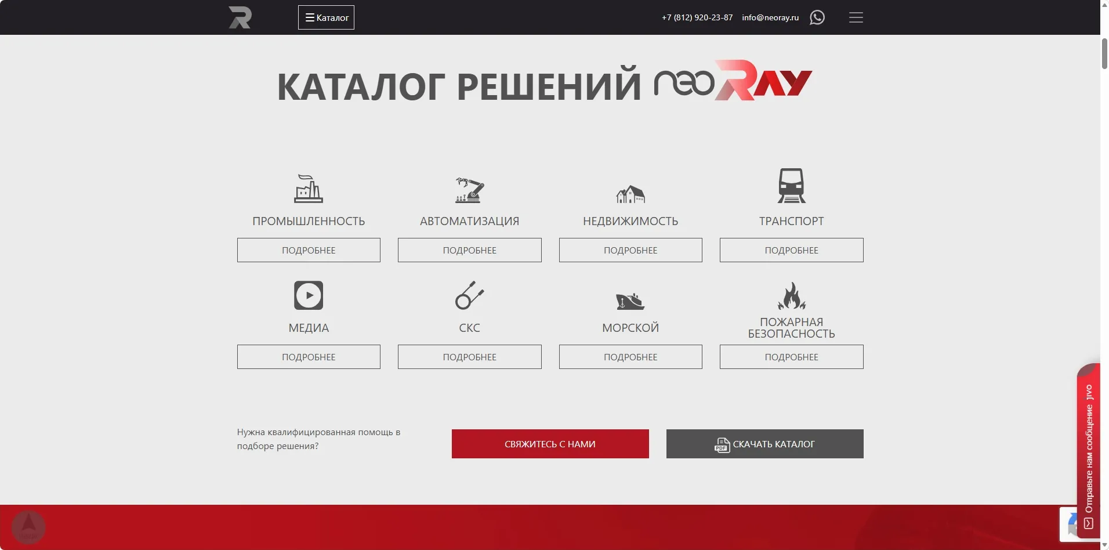The height and width of the screenshot is (550, 1109).
Task: Click the robot arm icon for Автоматизация
Action: tap(470, 190)
